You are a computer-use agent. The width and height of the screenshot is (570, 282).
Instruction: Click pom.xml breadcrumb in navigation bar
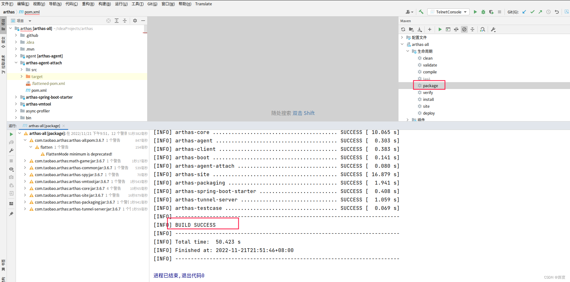click(x=32, y=12)
